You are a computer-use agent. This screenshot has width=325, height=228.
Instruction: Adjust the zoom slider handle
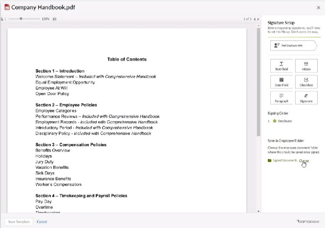[21, 19]
